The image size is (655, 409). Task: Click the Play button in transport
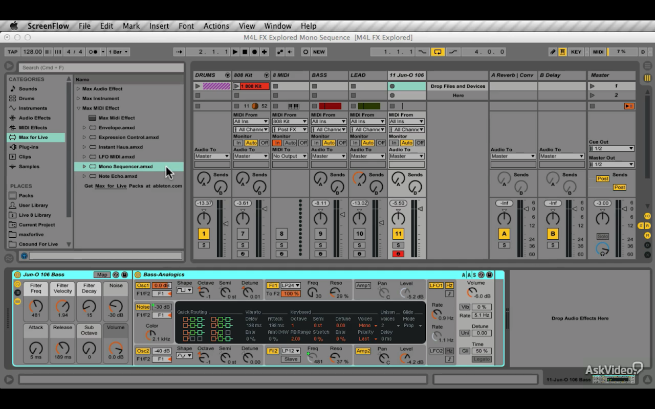point(235,52)
